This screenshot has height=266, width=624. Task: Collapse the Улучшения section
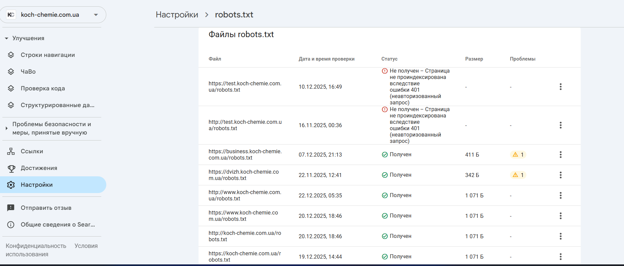[x=6, y=38]
